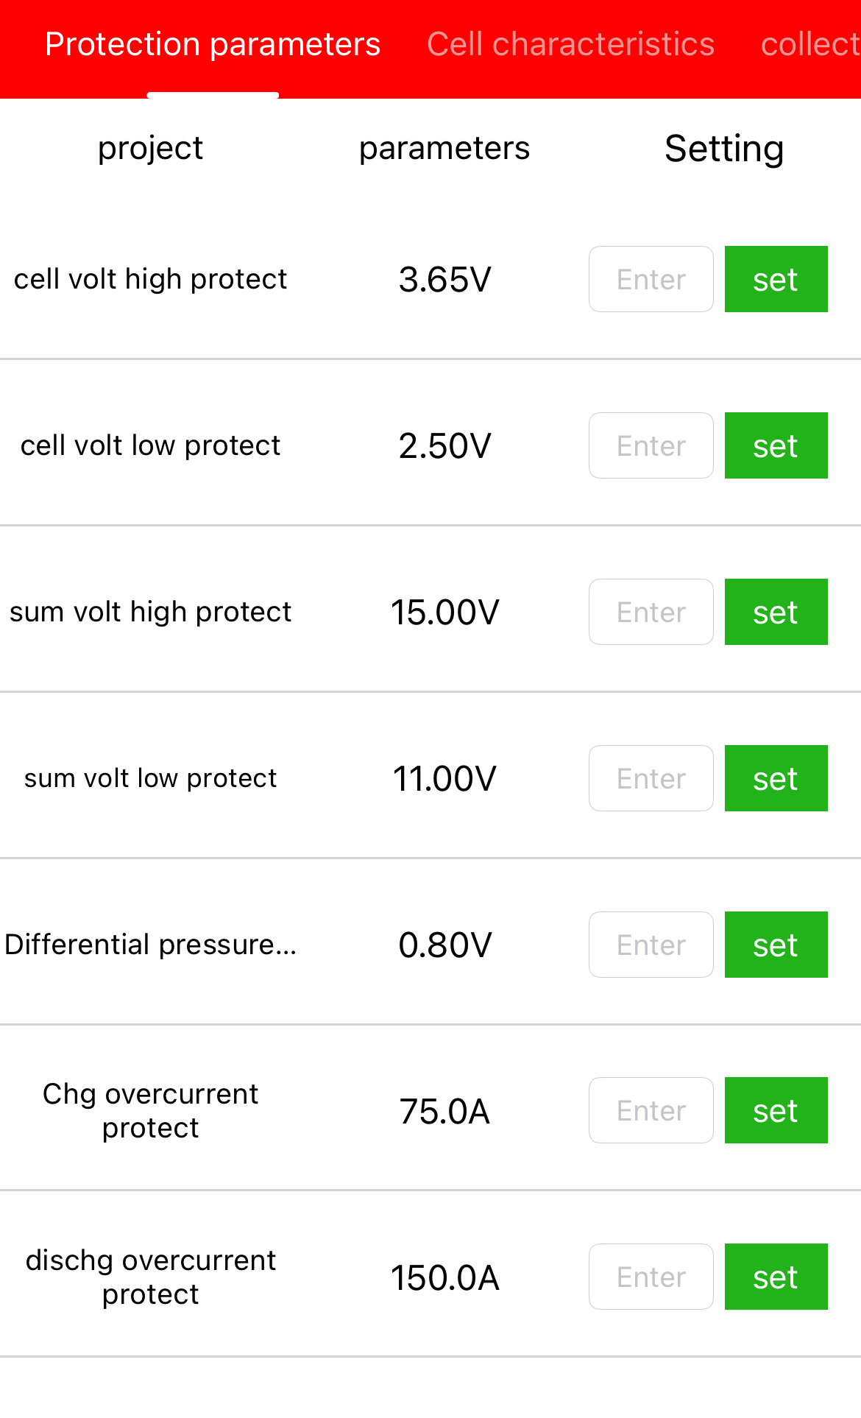Viewport: 861px width, 1418px height.
Task: Switch to the Cell characteristics tab
Action: pos(570,44)
